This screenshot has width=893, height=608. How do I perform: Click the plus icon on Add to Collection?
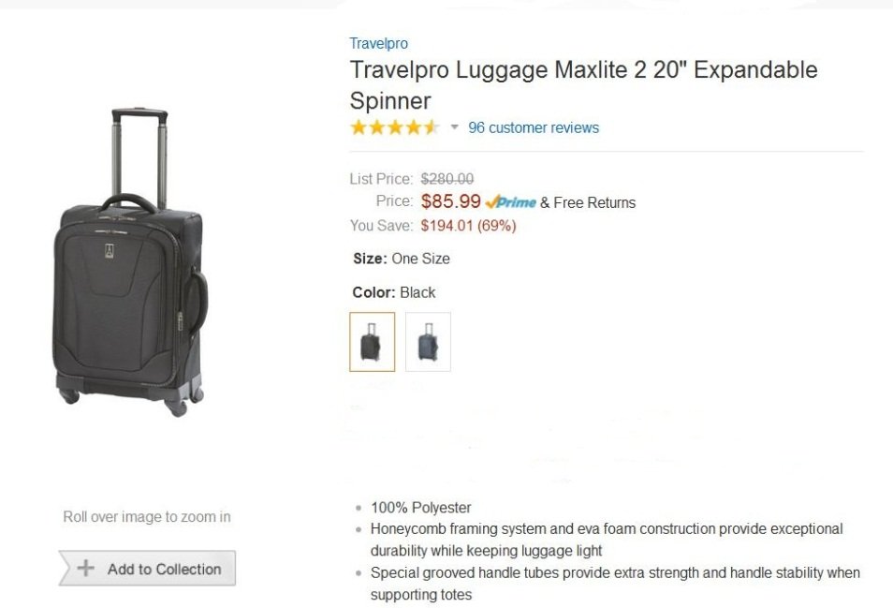86,569
